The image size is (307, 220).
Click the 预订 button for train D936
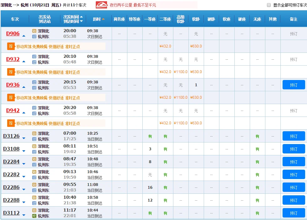(x=294, y=85)
